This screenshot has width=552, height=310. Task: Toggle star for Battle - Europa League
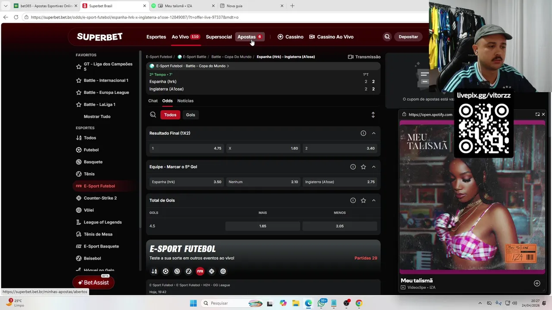click(x=78, y=93)
